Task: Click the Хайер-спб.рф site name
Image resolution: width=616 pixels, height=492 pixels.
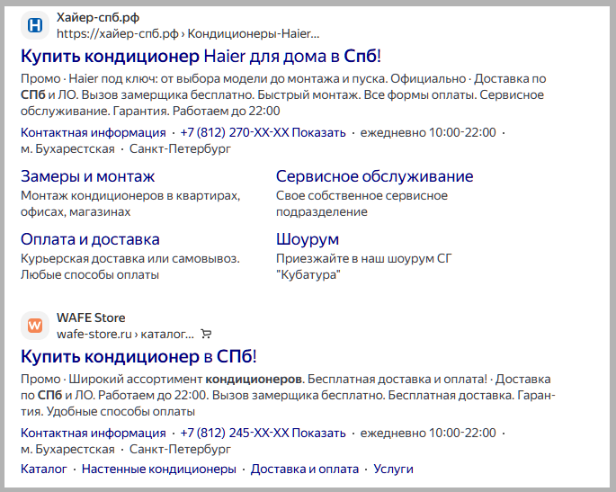Action: tap(98, 18)
